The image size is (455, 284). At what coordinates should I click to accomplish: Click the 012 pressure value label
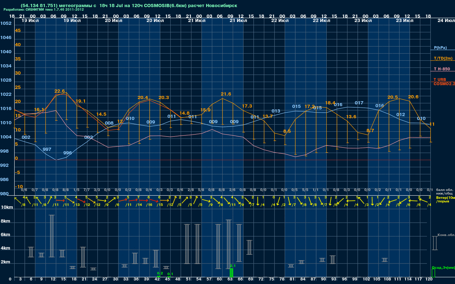coord(401,115)
